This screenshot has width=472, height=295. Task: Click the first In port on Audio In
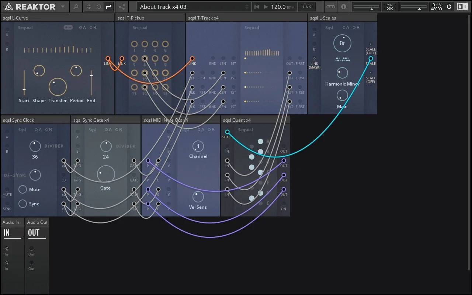click(x=7, y=249)
